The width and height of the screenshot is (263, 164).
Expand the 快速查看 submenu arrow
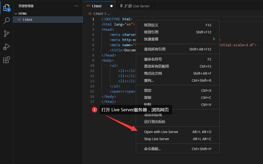(x=214, y=39)
